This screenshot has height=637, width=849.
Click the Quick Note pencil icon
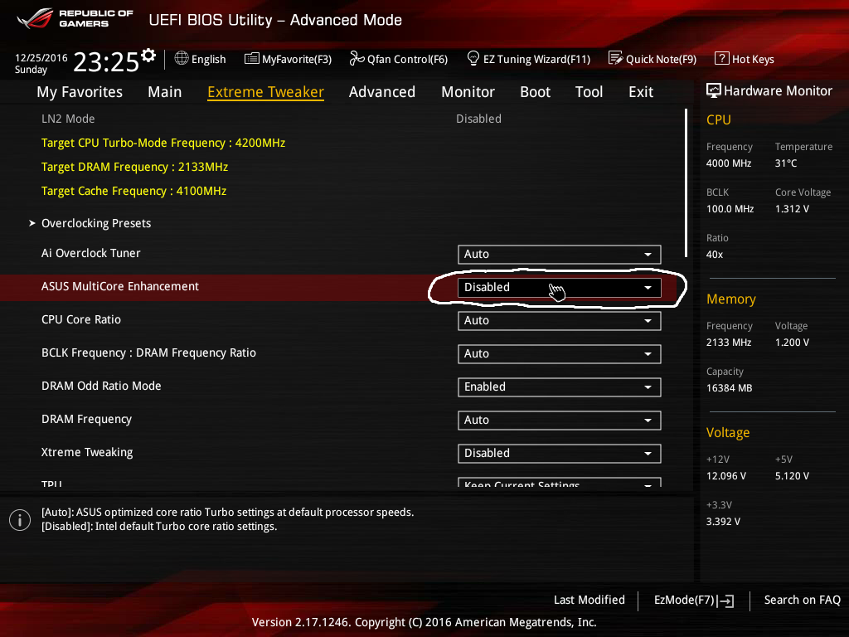coord(615,58)
